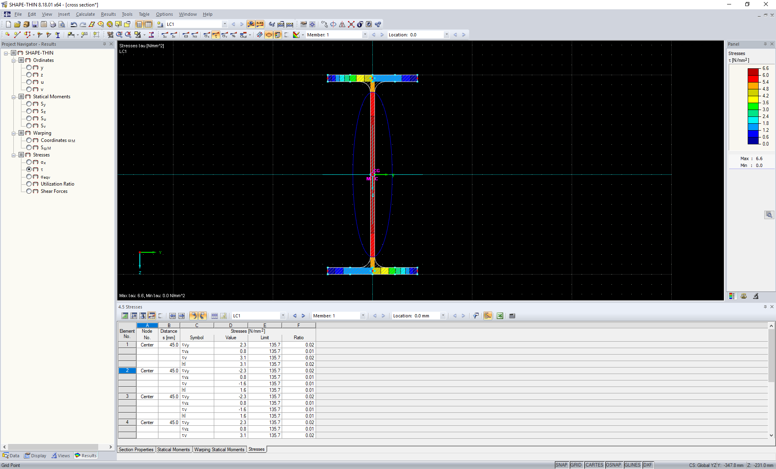
Task: Click the filter icon in the stresses table toolbar
Action: (476, 316)
